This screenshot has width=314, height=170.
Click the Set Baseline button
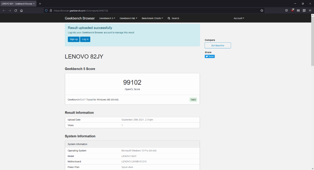point(218,46)
